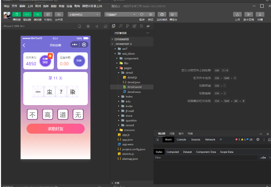Open 版本管理 version control icon
Viewport: 271px width, 187px height.
[248, 15]
